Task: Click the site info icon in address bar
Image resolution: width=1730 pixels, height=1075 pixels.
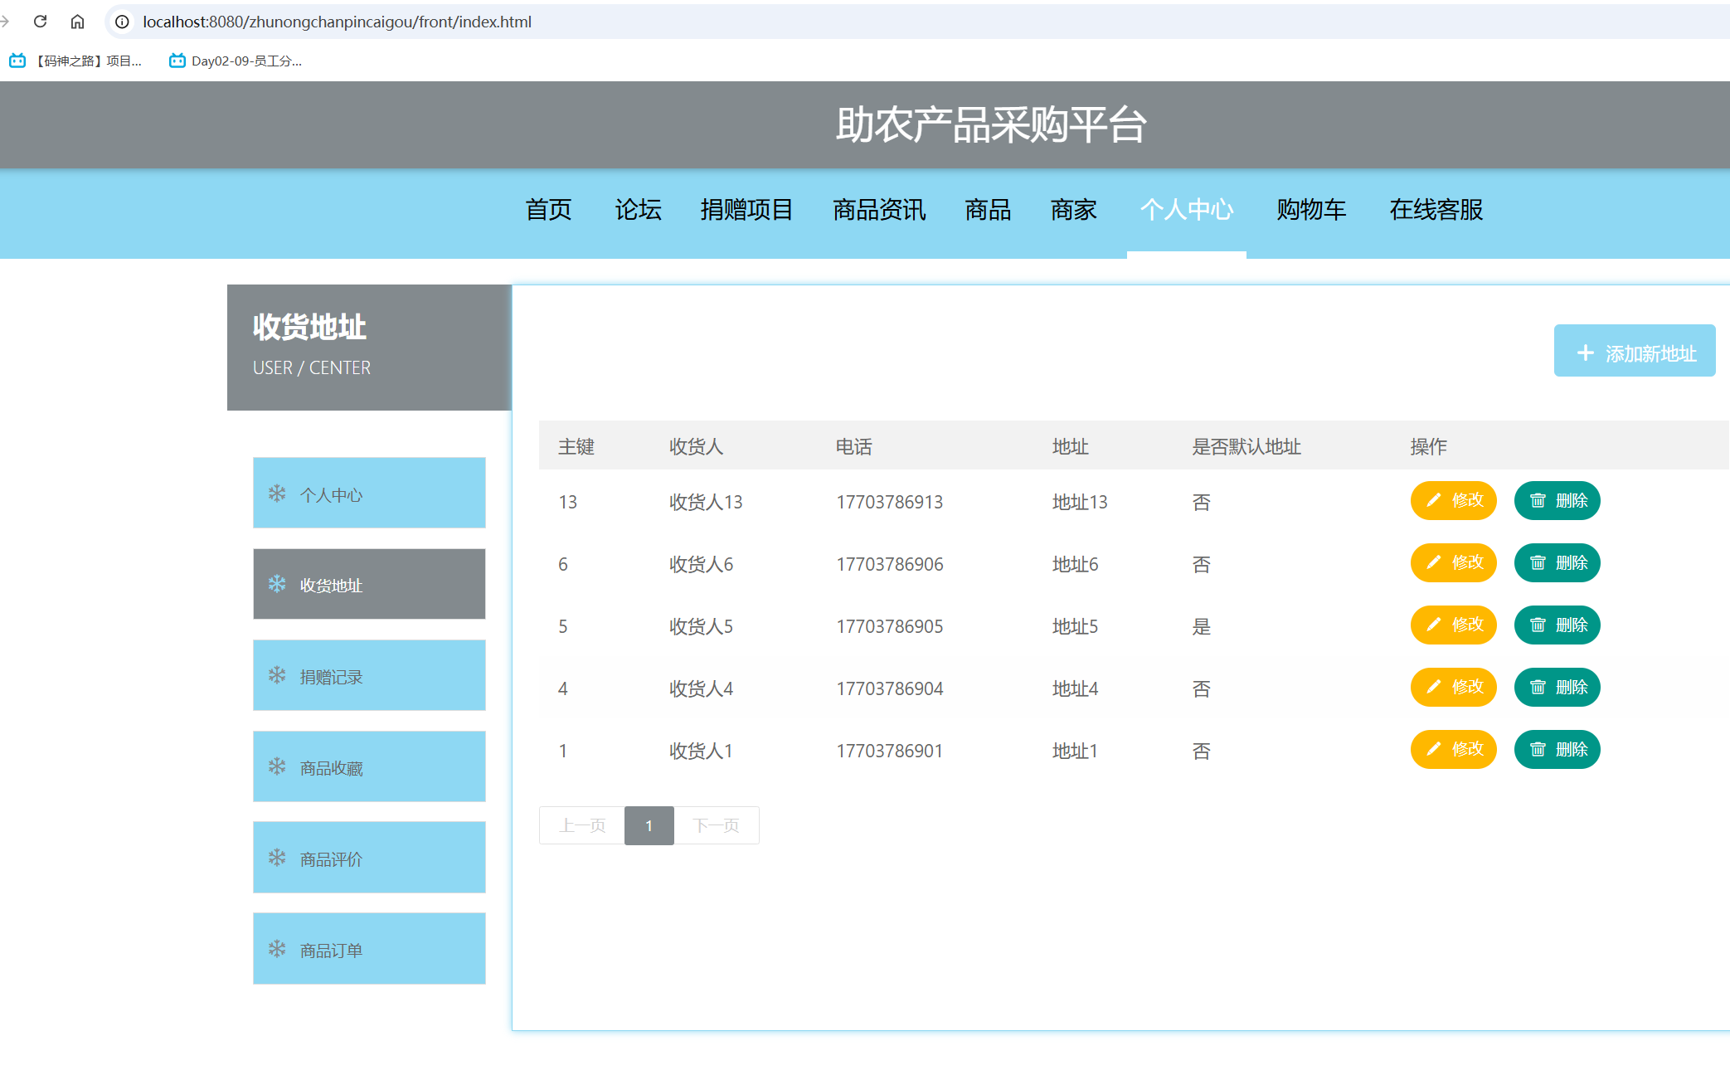Action: [122, 22]
